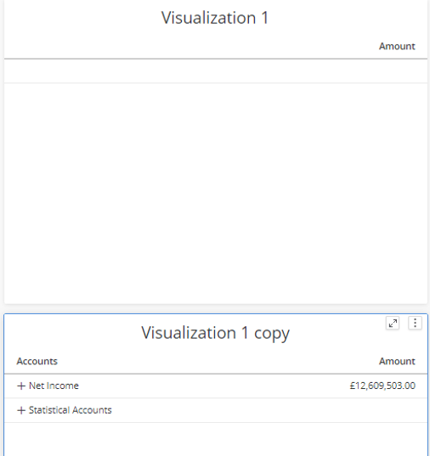Expand the Statistical Accounts plus icon

(21, 410)
